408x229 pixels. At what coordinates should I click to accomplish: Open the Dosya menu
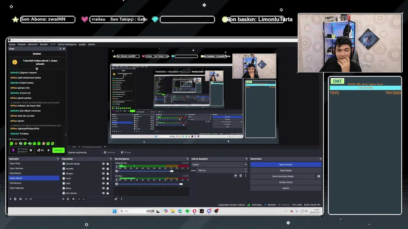(12, 44)
